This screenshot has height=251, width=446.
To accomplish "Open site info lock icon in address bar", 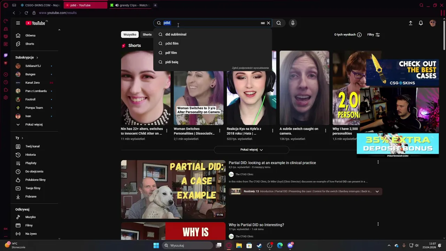I will [x=34, y=13].
